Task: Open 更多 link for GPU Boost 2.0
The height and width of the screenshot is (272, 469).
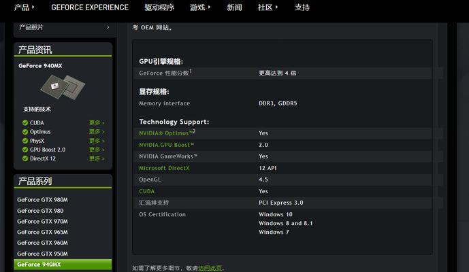Action: coord(97,150)
